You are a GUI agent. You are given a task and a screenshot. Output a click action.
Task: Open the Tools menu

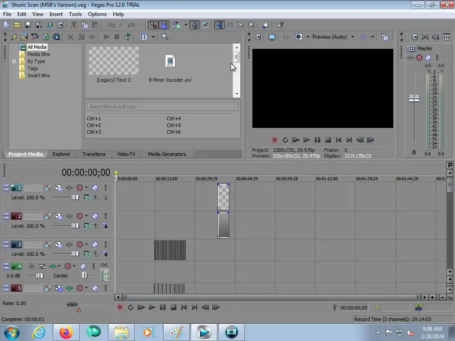tap(75, 14)
